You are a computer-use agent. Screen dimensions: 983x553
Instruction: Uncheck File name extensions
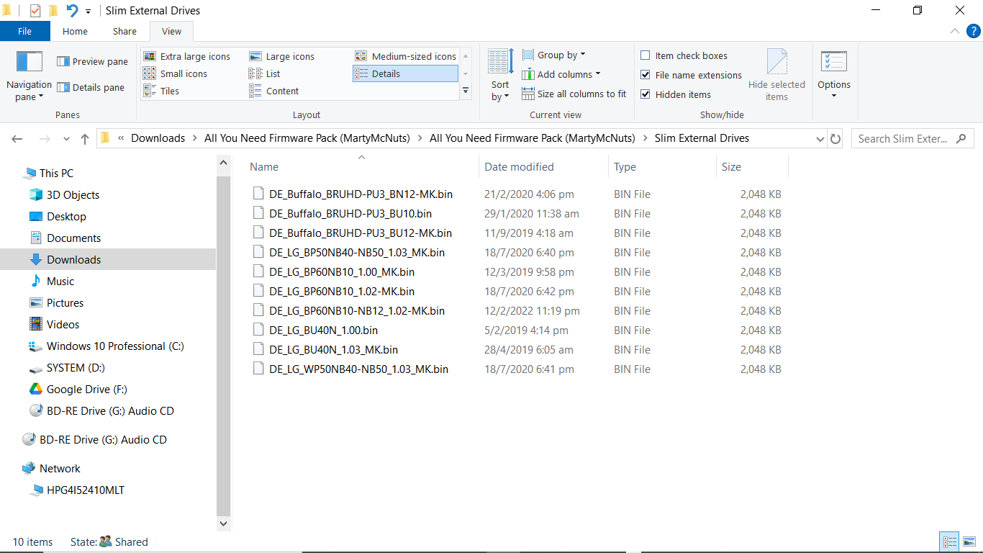[x=645, y=76]
